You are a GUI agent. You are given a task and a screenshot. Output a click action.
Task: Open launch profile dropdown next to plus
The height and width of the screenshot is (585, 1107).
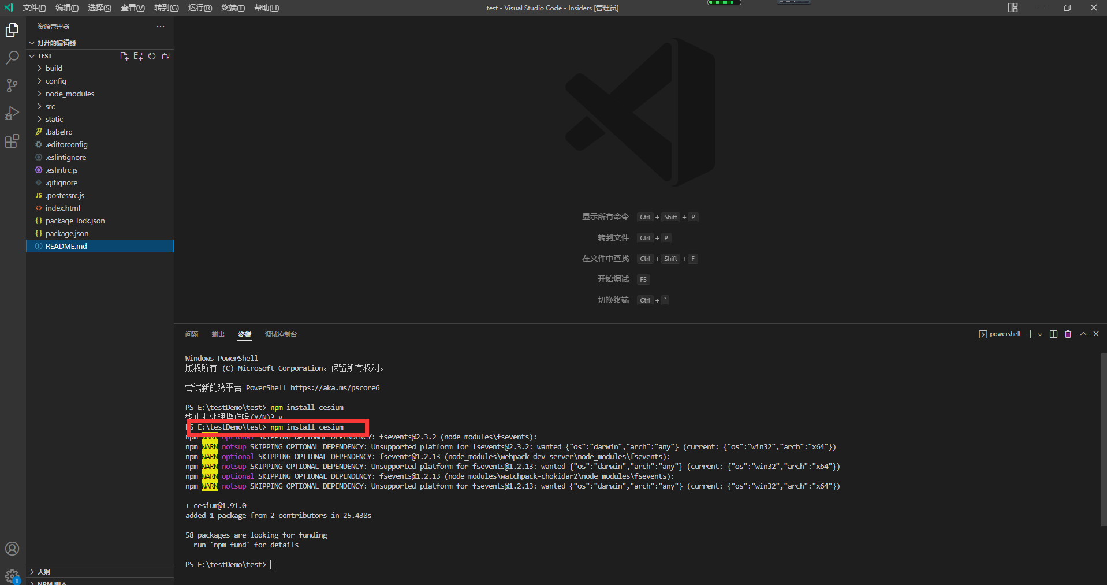[1040, 334]
